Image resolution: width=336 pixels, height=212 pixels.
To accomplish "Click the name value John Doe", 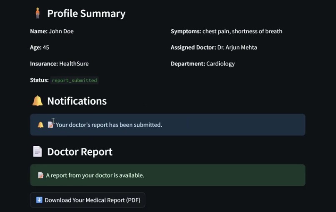I will point(61,31).
